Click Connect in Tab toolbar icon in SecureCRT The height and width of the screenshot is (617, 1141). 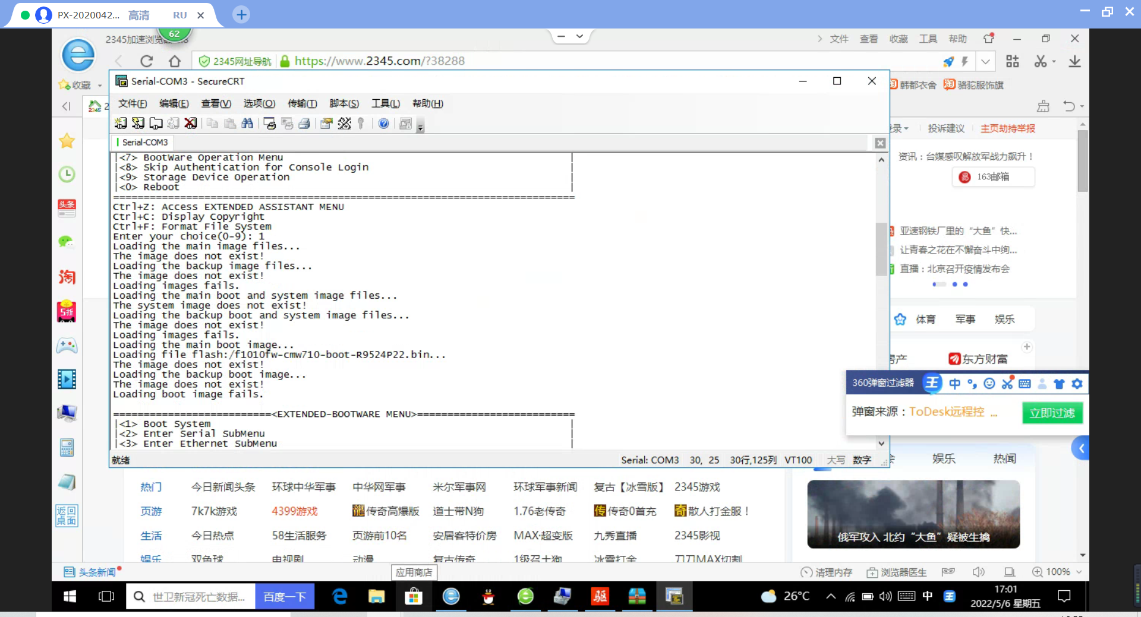(156, 123)
